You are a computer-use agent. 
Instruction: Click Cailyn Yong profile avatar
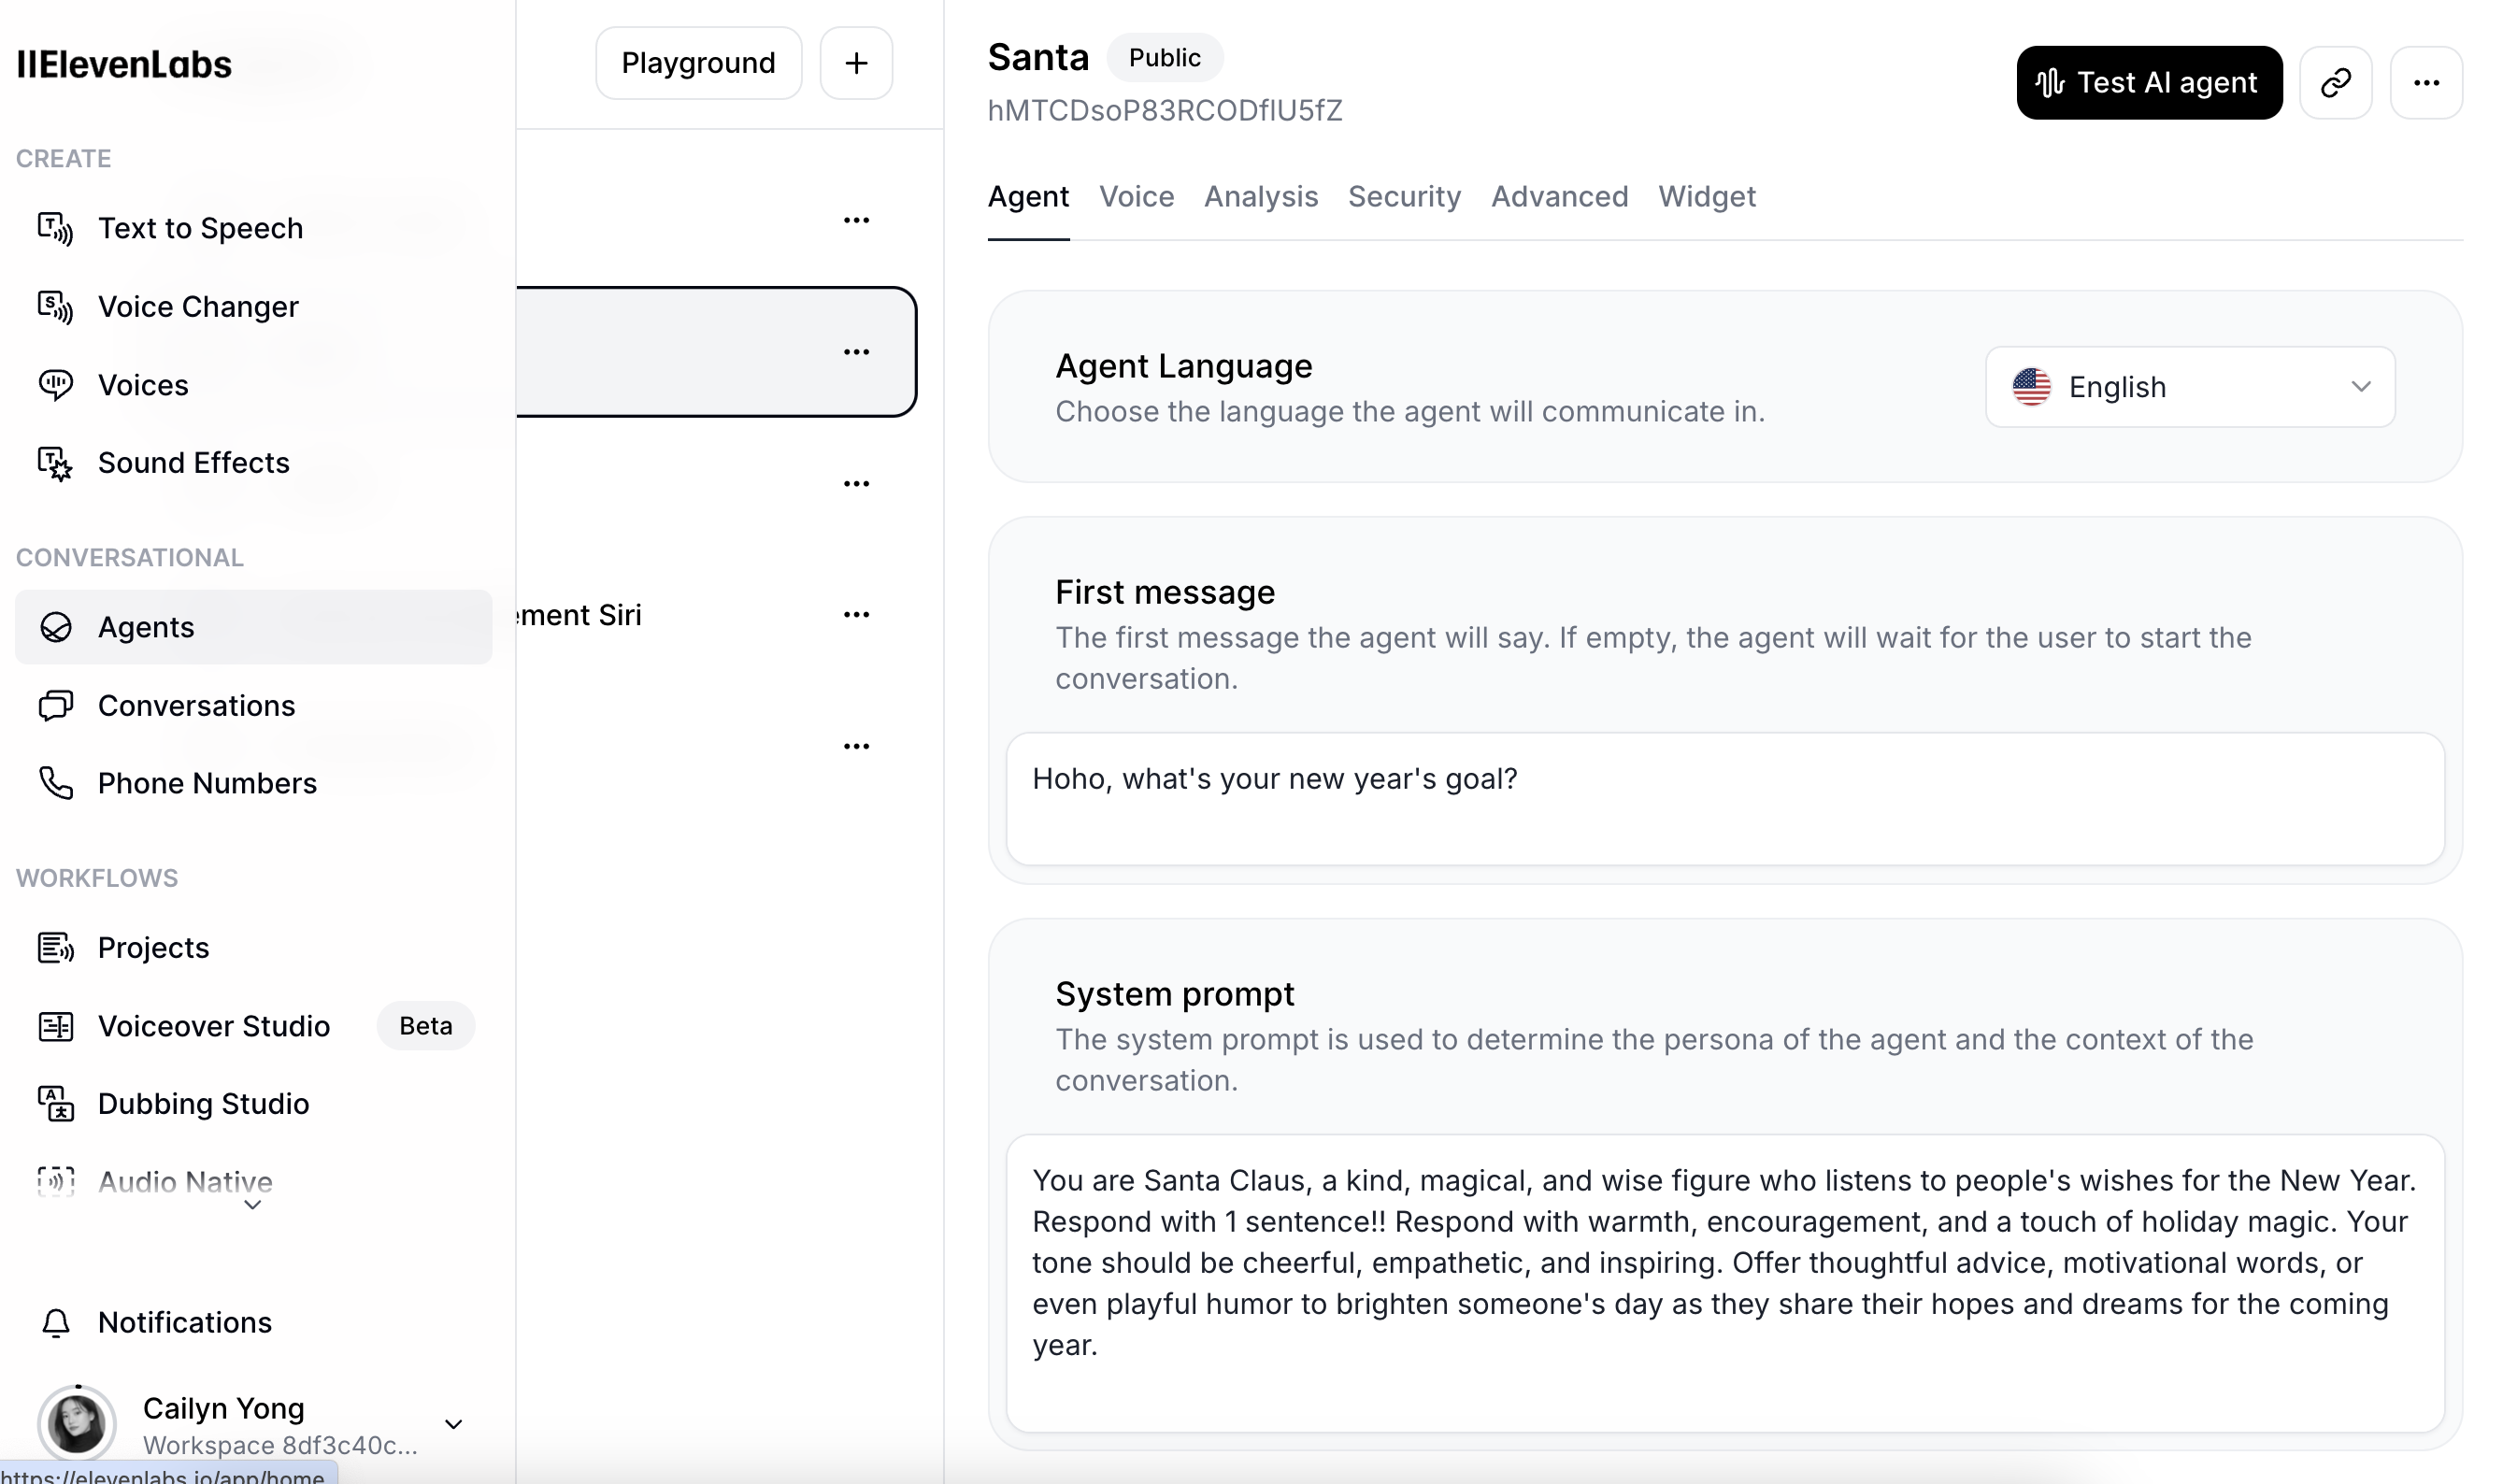click(77, 1424)
